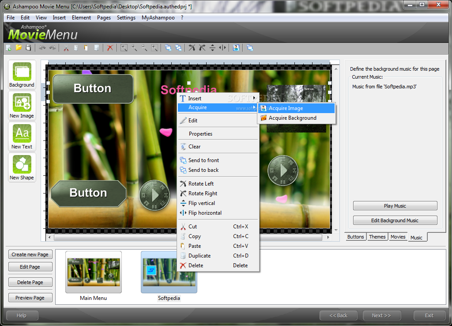Viewport: 452px width, 326px height.
Task: Expand the Insert submenu in context menu
Action: [218, 99]
